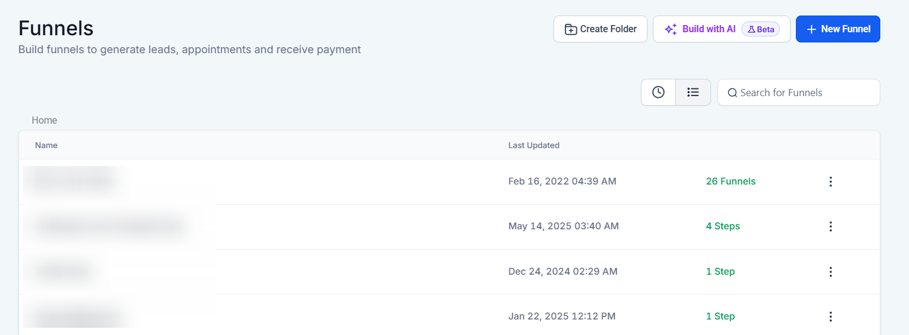Screen dimensions: 909x335
Task: Click the Beta flask badge
Action: pos(761,29)
